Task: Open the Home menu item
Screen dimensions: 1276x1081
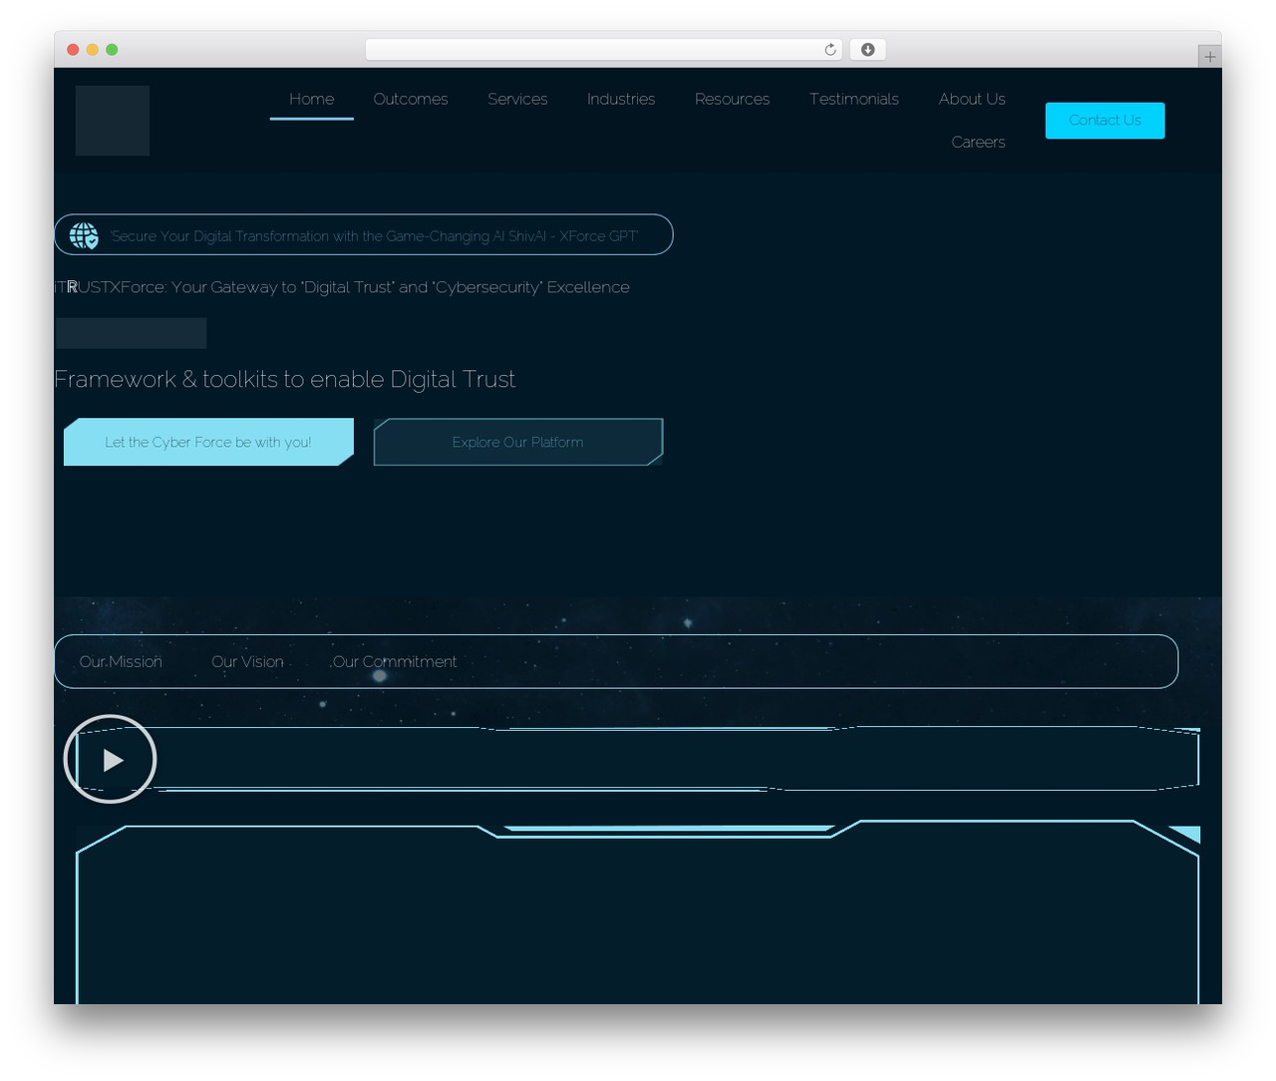Action: pyautogui.click(x=312, y=99)
